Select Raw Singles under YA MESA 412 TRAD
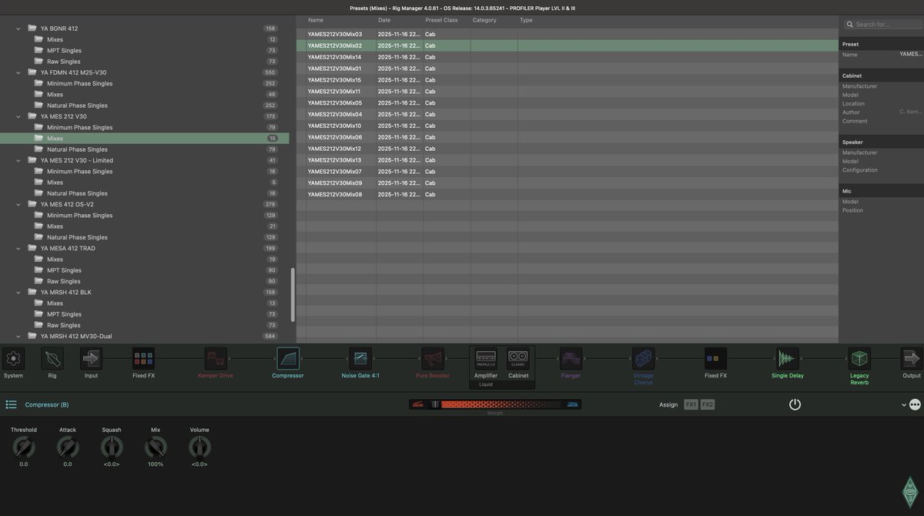Viewport: 924px width, 516px height. [145, 281]
